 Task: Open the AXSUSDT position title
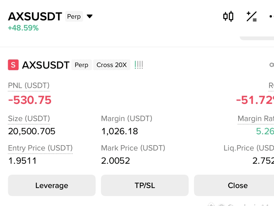pos(46,65)
